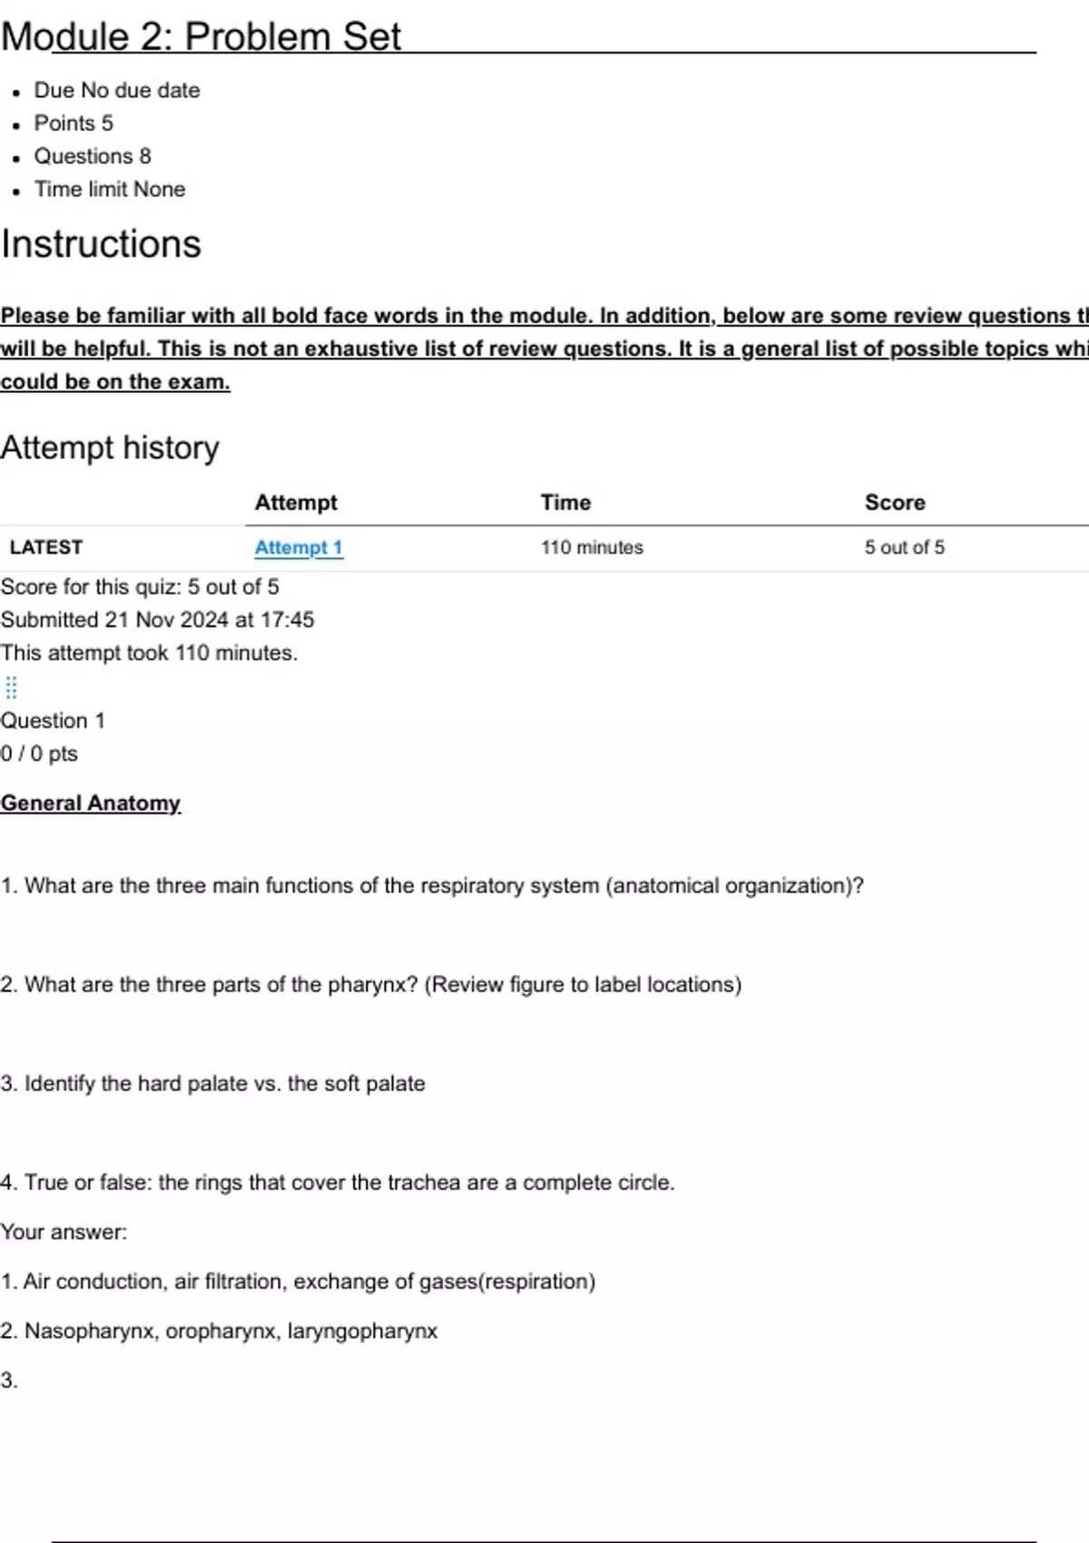Open the Attempt 1 link
The height and width of the screenshot is (1543, 1089).
pyautogui.click(x=298, y=547)
